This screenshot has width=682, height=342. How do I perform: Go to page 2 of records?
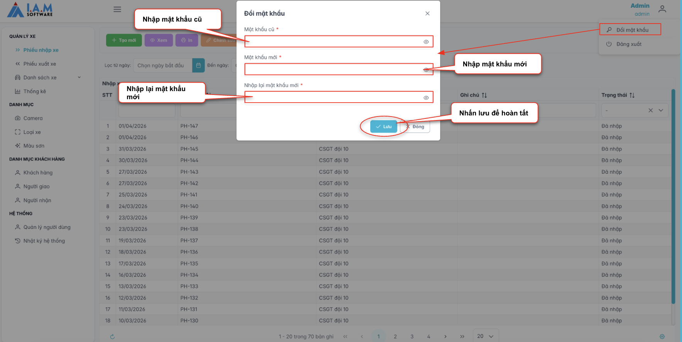[x=395, y=337]
